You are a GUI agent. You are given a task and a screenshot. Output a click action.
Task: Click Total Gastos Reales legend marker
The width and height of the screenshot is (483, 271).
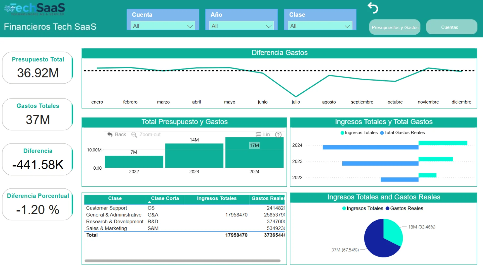[x=382, y=133]
